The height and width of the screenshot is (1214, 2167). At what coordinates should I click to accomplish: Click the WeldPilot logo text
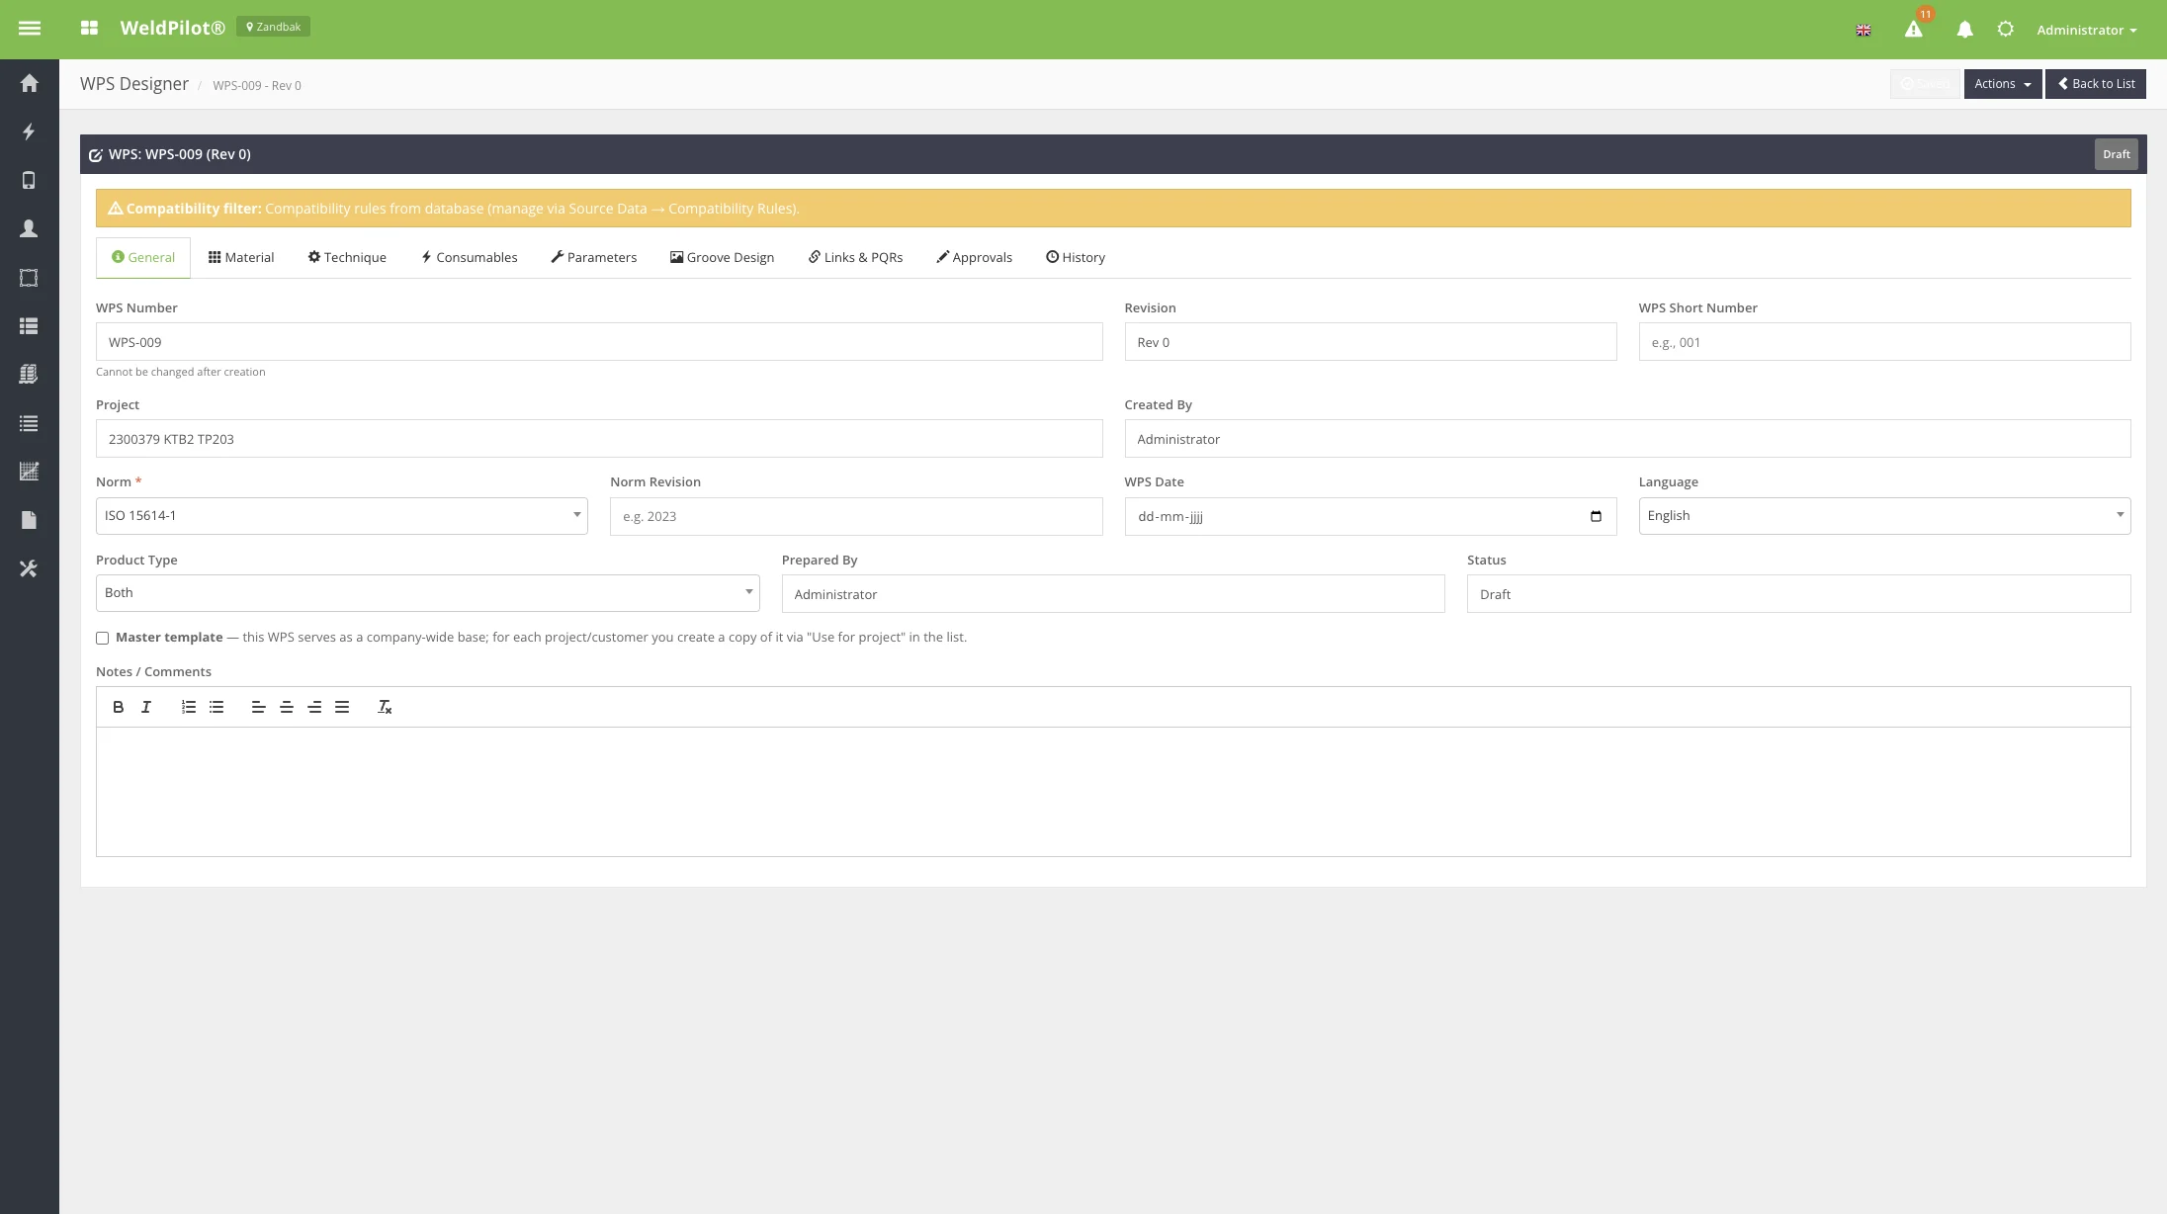point(172,28)
